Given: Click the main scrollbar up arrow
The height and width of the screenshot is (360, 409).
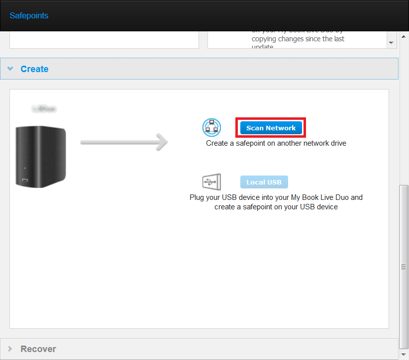Looking at the screenshot, I should click(404, 37).
